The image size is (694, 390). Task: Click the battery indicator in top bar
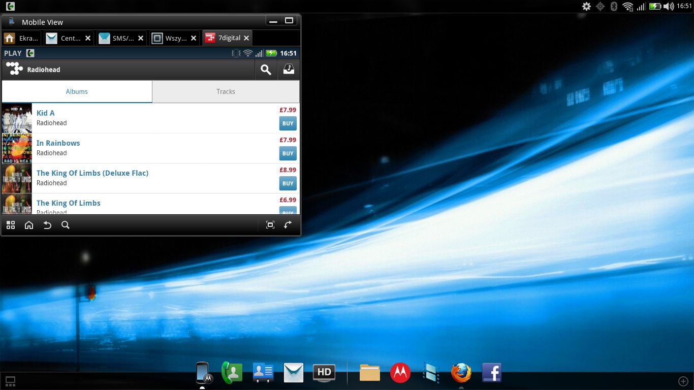tap(655, 6)
